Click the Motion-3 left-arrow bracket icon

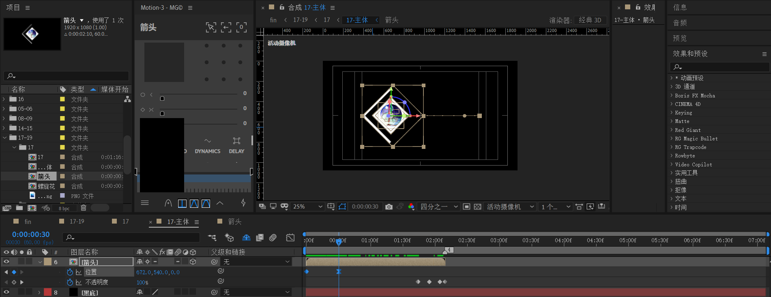(x=226, y=27)
